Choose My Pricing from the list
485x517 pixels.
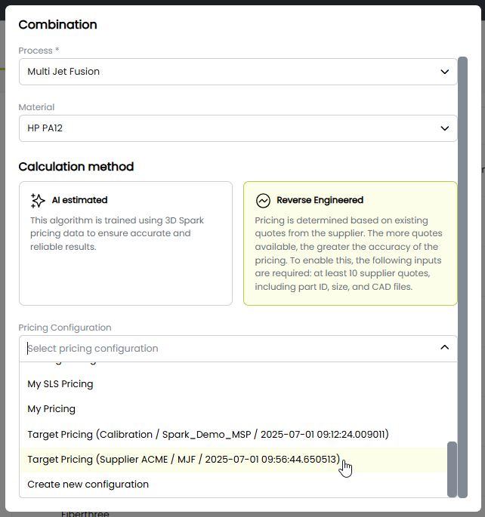click(51, 409)
